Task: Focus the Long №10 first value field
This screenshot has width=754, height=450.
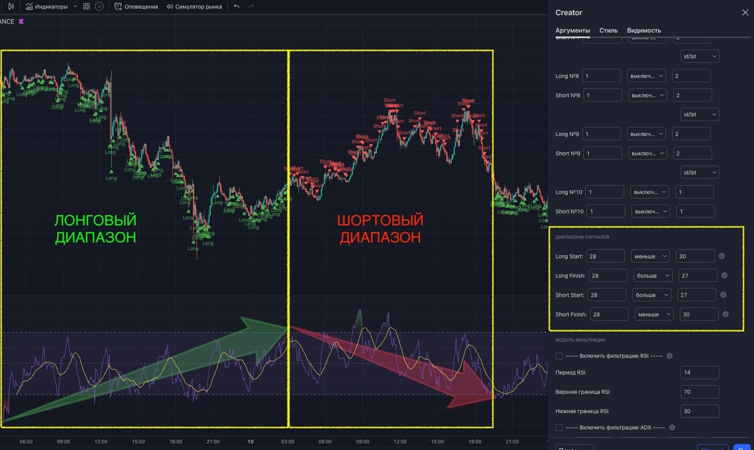Action: [x=605, y=192]
